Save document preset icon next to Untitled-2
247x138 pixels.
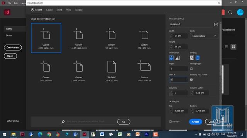tap(216, 24)
